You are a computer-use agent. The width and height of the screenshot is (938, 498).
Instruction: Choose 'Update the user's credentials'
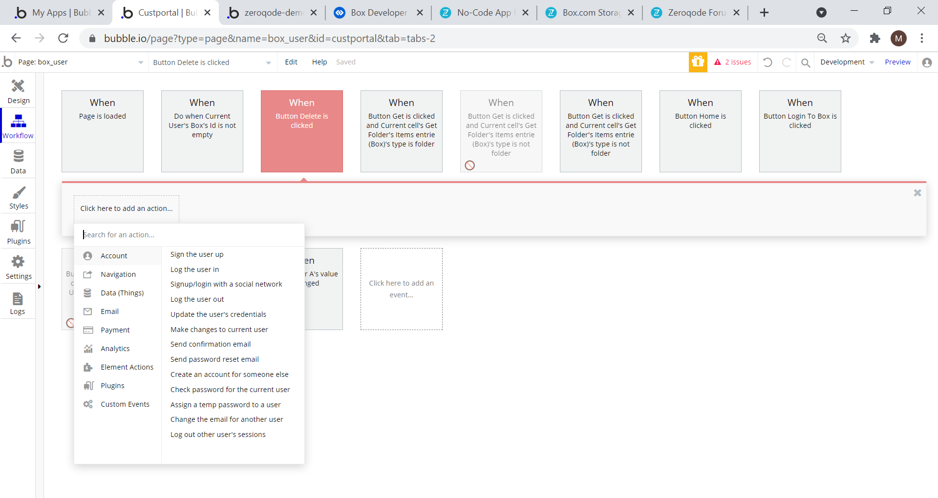point(218,314)
